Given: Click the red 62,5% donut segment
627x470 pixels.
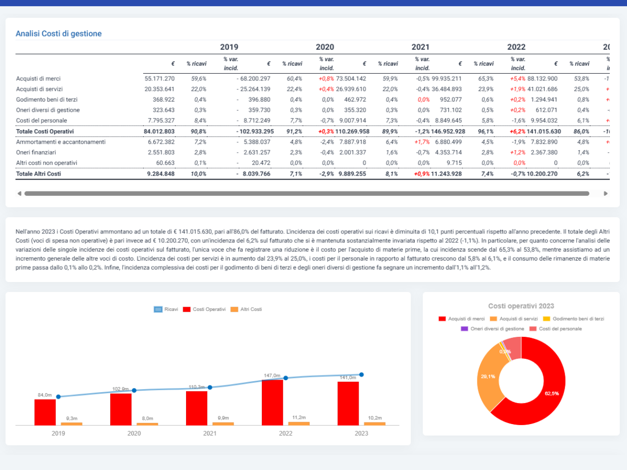Looking at the screenshot, I should [x=549, y=393].
